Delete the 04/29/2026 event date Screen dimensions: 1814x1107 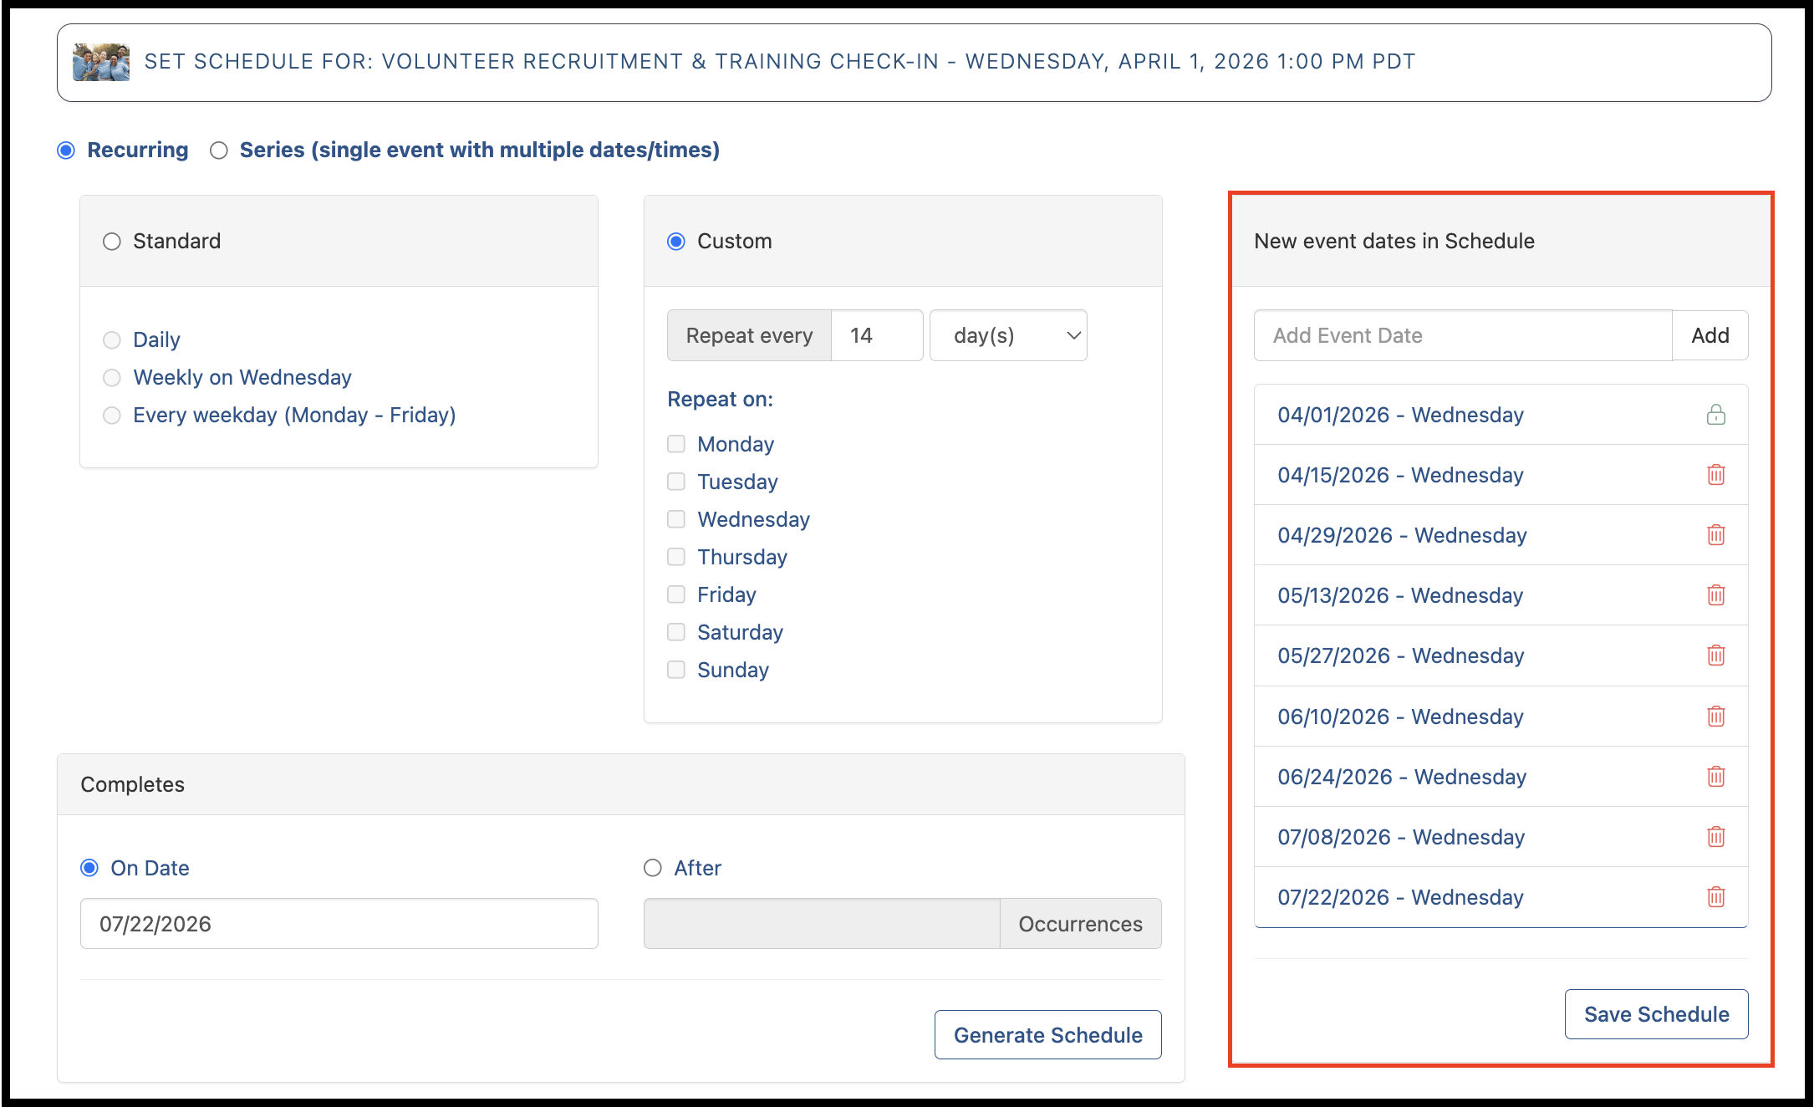click(x=1715, y=535)
